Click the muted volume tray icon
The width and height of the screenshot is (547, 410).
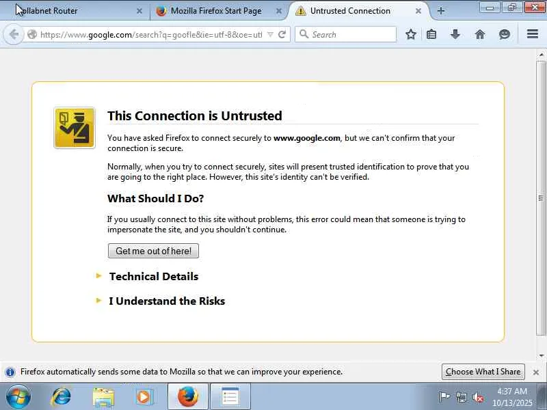point(478,397)
